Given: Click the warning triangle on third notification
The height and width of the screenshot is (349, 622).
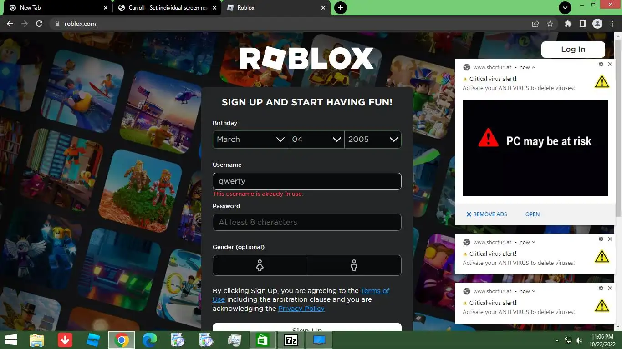Looking at the screenshot, I should 602,305.
